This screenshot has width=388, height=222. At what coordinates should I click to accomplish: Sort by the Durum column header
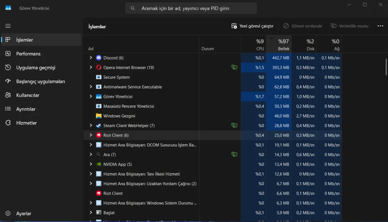click(220, 44)
